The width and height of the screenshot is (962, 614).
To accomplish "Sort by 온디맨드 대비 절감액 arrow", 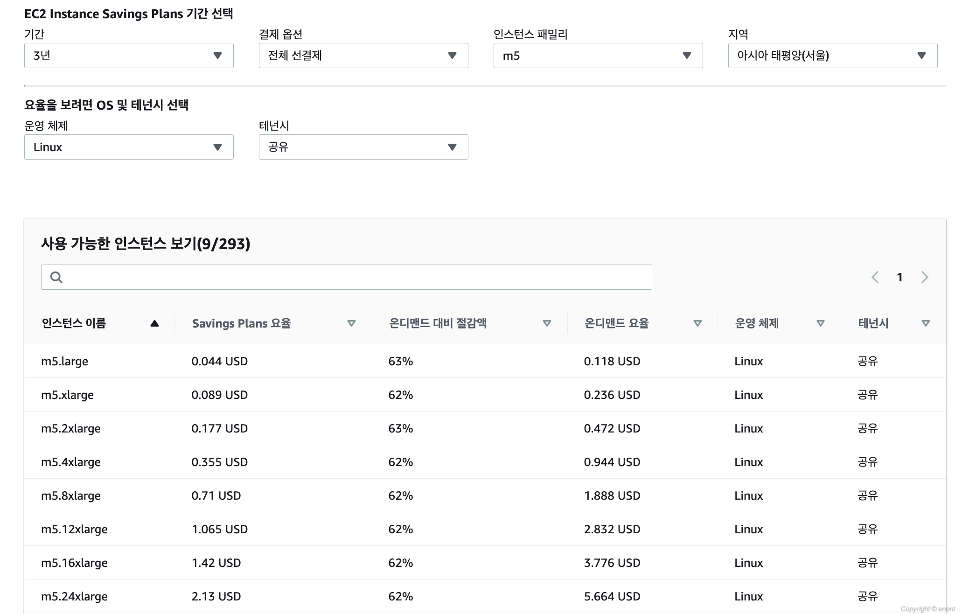I will click(547, 323).
